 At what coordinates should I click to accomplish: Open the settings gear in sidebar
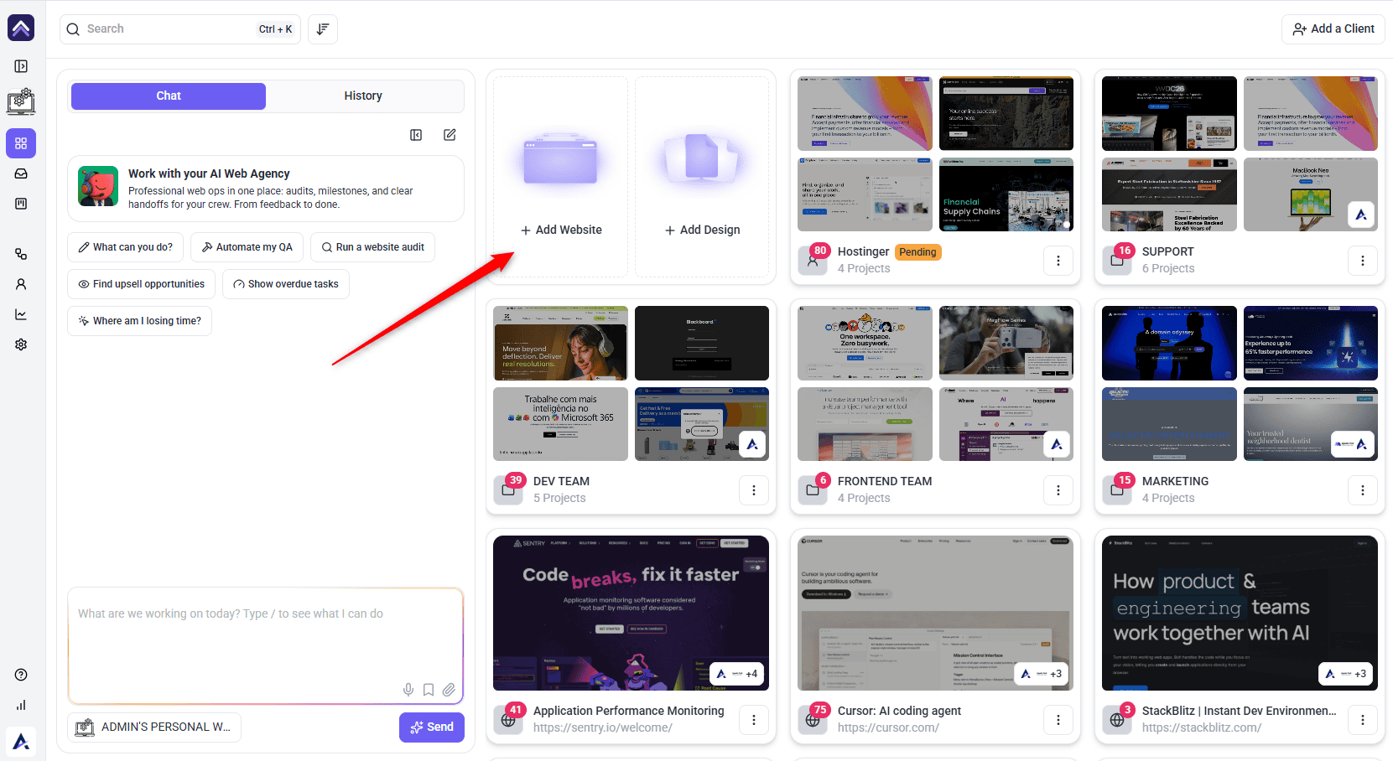pyautogui.click(x=21, y=344)
